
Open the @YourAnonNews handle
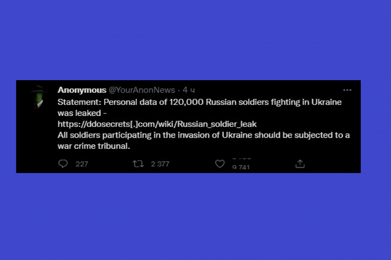pos(141,90)
